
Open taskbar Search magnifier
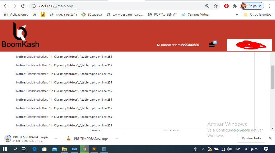(15, 149)
